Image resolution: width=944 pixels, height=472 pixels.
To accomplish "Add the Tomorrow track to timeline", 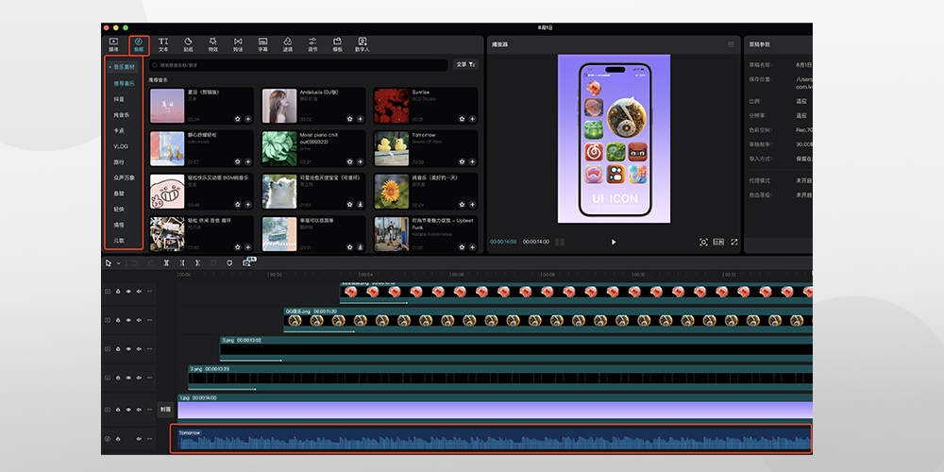I will (x=472, y=161).
